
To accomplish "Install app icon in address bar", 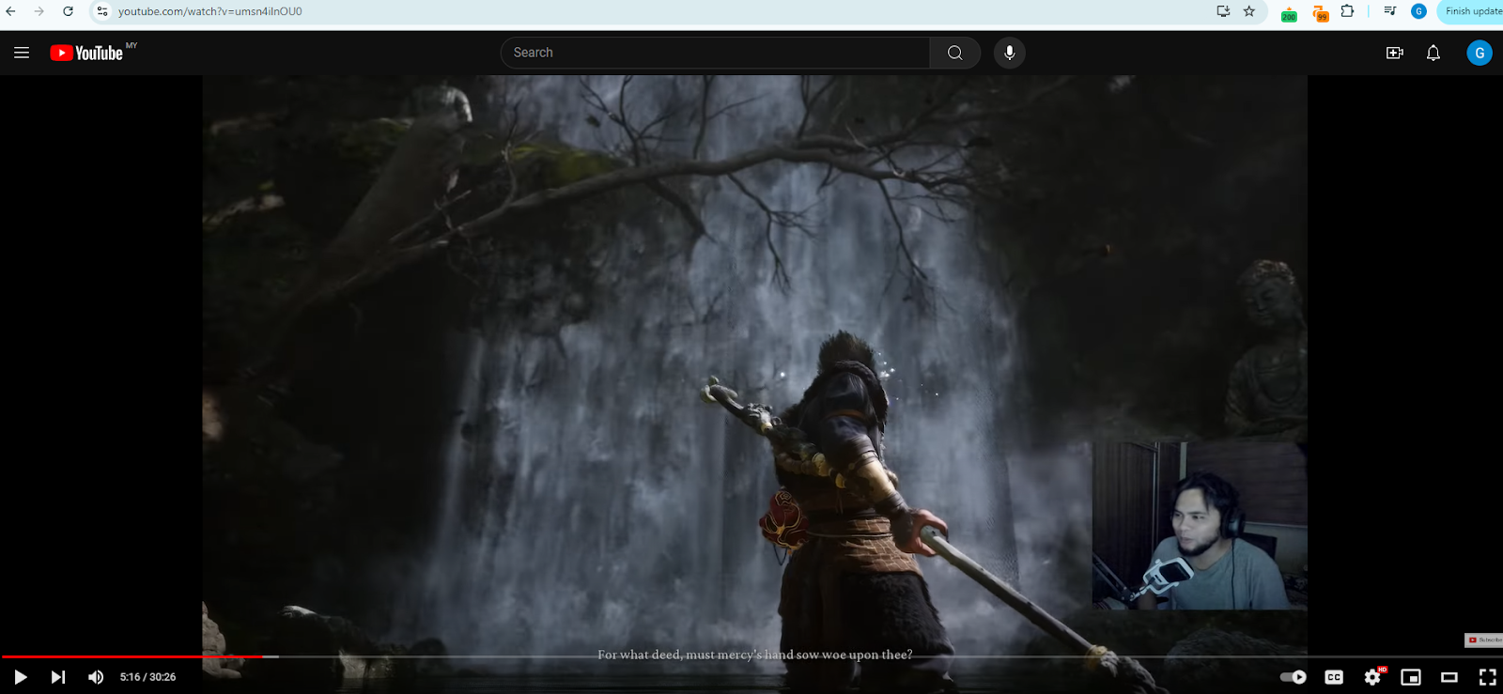I will pos(1223,11).
